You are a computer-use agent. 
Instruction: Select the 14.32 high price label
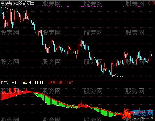9,9
